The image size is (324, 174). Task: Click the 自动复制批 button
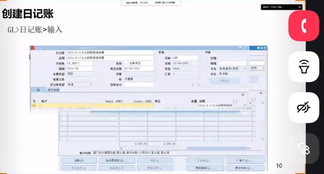click(x=115, y=161)
